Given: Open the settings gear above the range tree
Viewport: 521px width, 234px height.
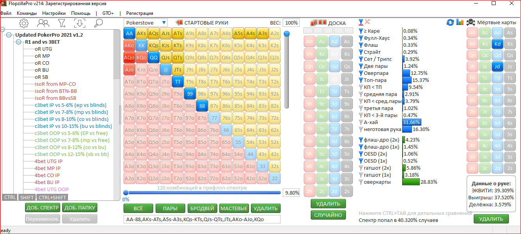Looking at the screenshot, I should click(24, 23).
